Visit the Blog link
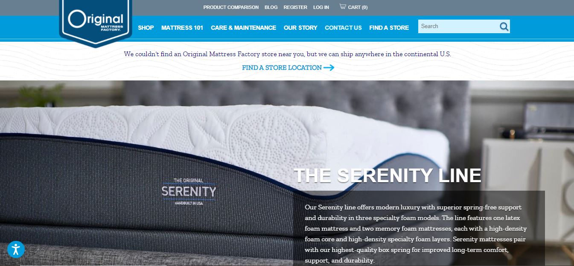This screenshot has height=266, width=574. coord(271,7)
